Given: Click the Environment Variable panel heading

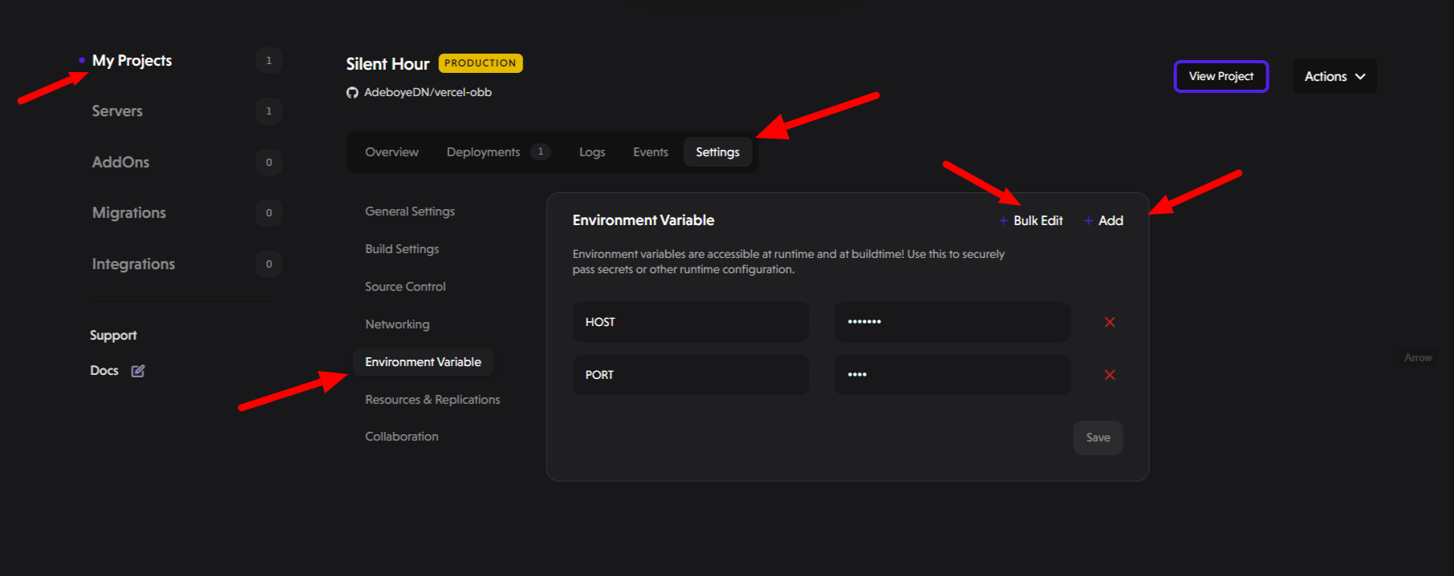Looking at the screenshot, I should [x=644, y=220].
